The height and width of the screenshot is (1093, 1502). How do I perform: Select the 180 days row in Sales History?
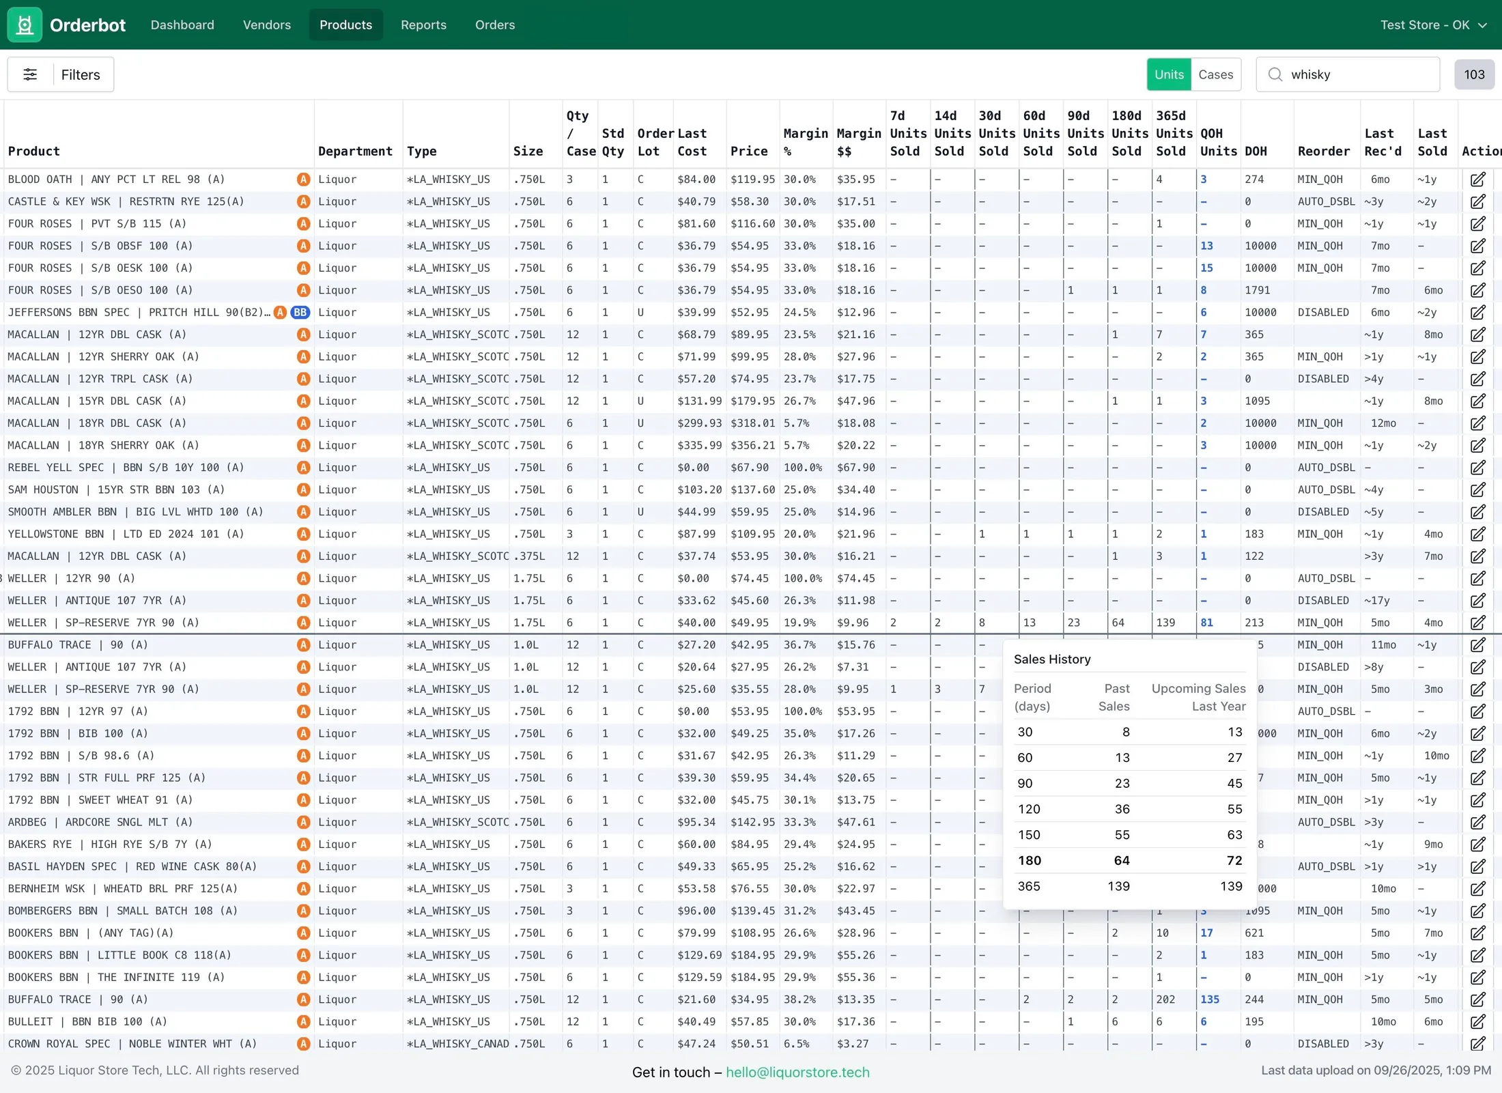point(1129,861)
